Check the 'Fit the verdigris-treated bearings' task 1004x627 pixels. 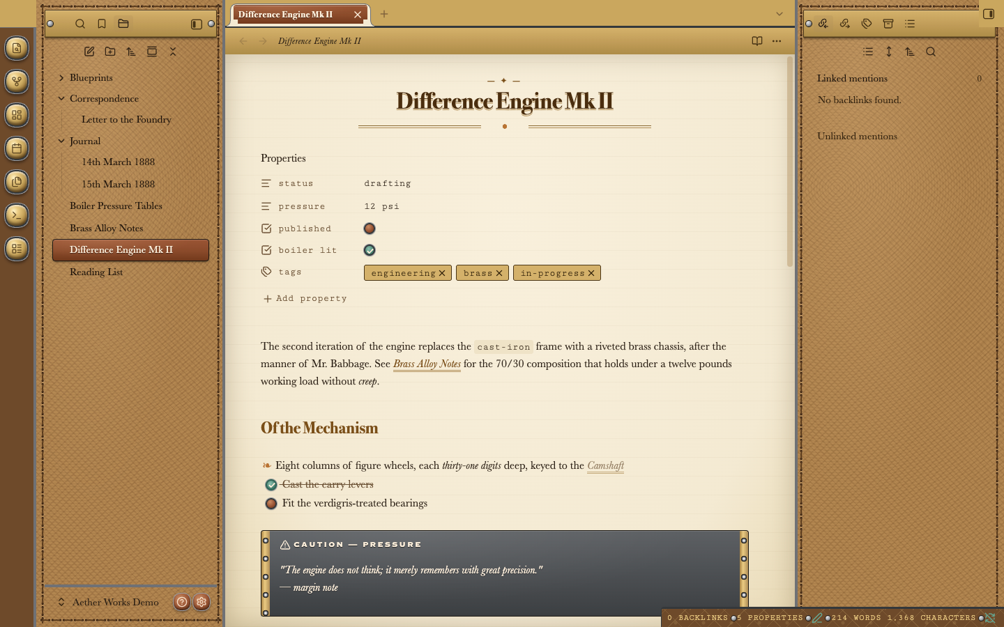pos(271,504)
